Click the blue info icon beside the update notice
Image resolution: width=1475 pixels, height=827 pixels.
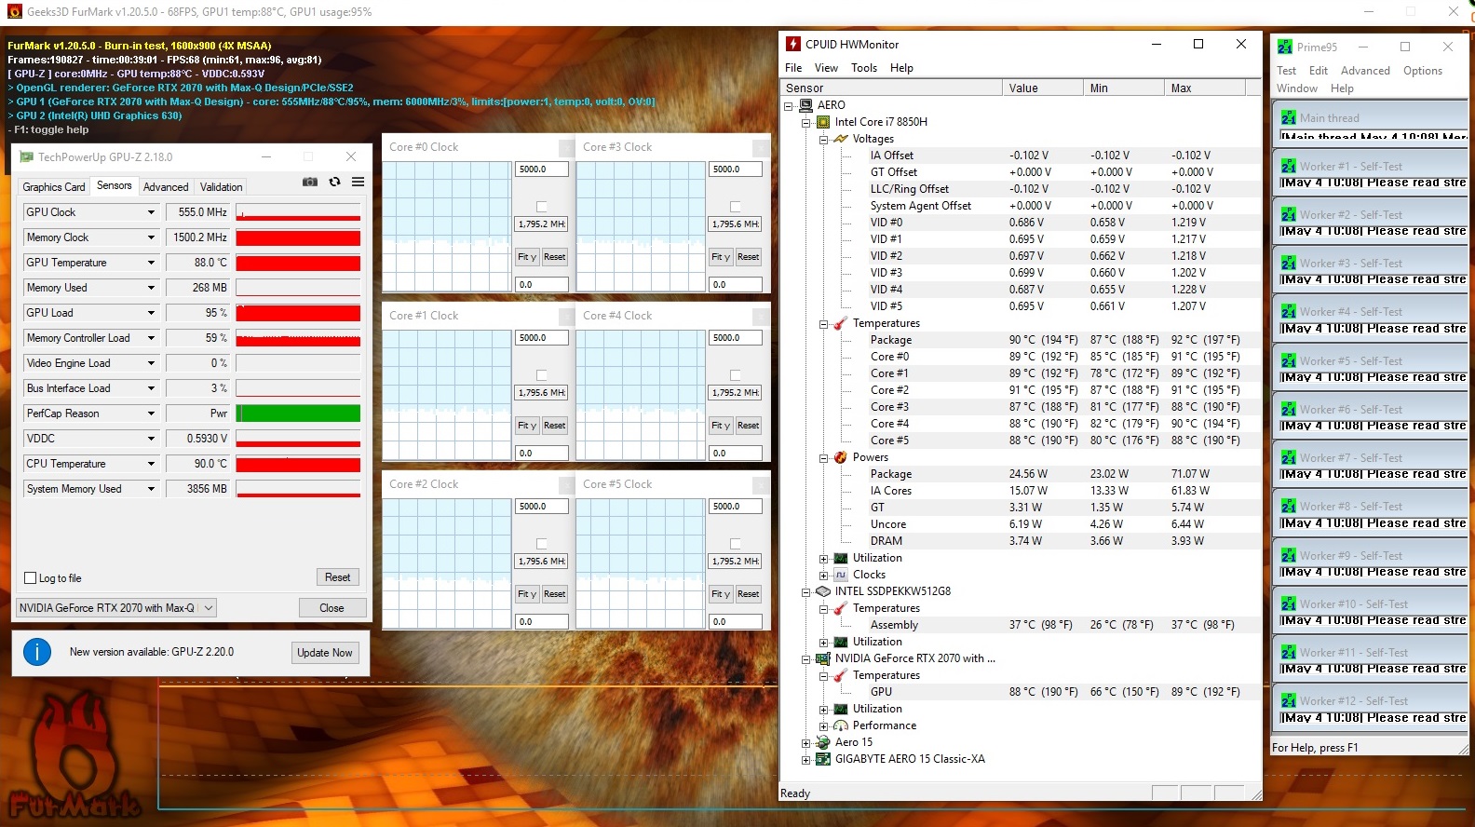[x=37, y=652]
